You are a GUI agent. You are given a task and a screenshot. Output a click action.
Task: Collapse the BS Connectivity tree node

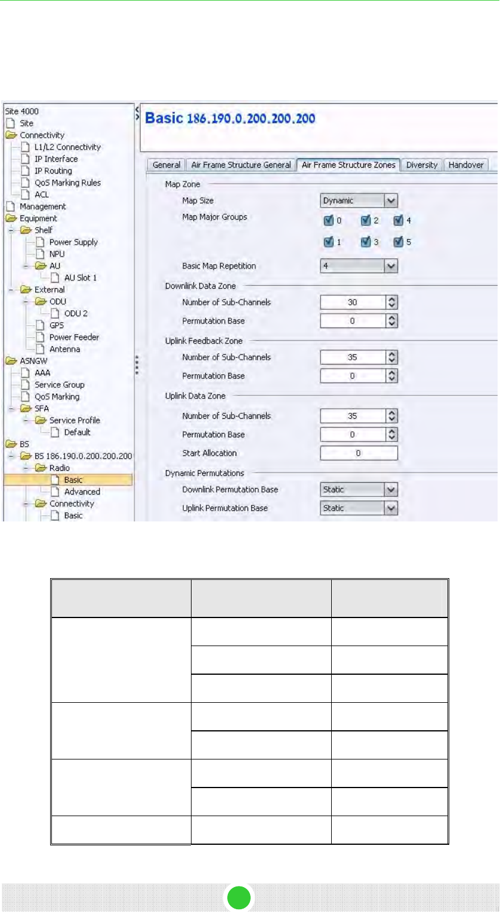pyautogui.click(x=25, y=504)
